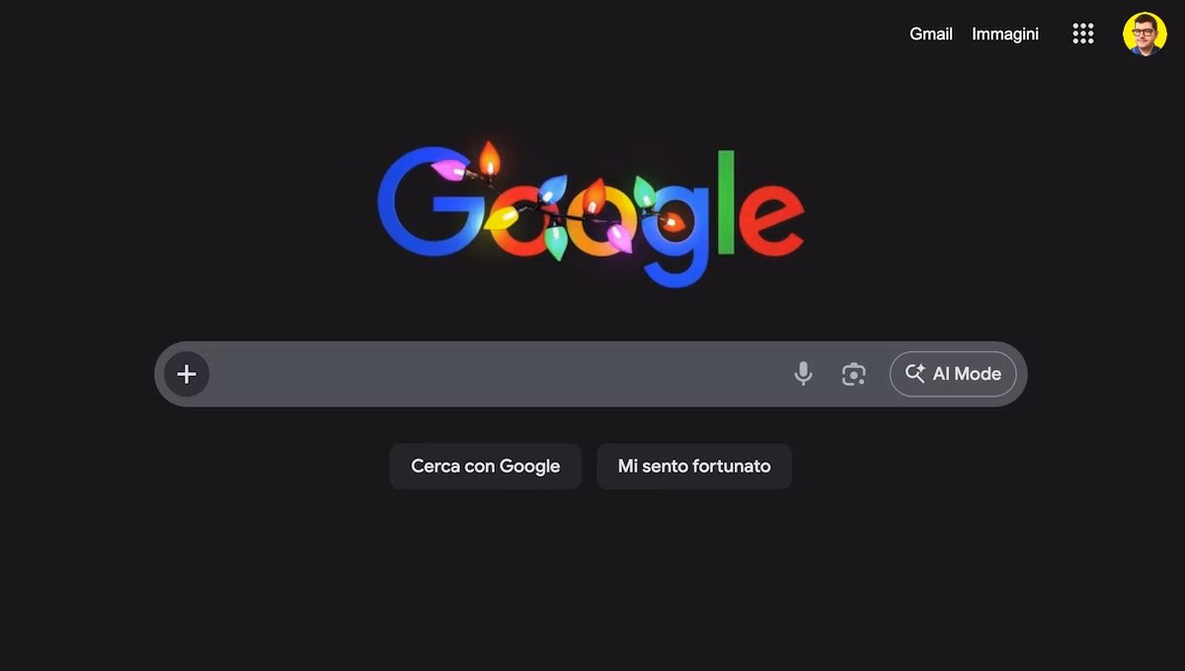Click the Mi sento fortunato button
This screenshot has width=1185, height=671.
(x=694, y=466)
